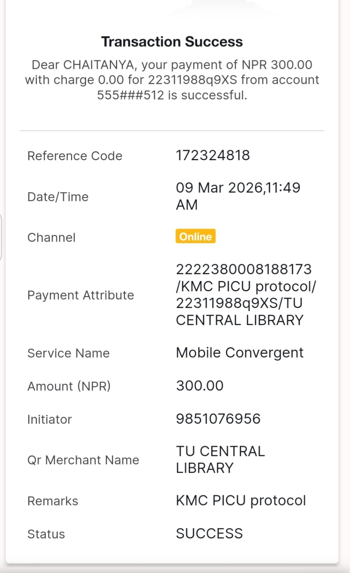Click the KMC PICU protocol remarks value
Viewport: 350px width, 573px height.
pyautogui.click(x=241, y=501)
